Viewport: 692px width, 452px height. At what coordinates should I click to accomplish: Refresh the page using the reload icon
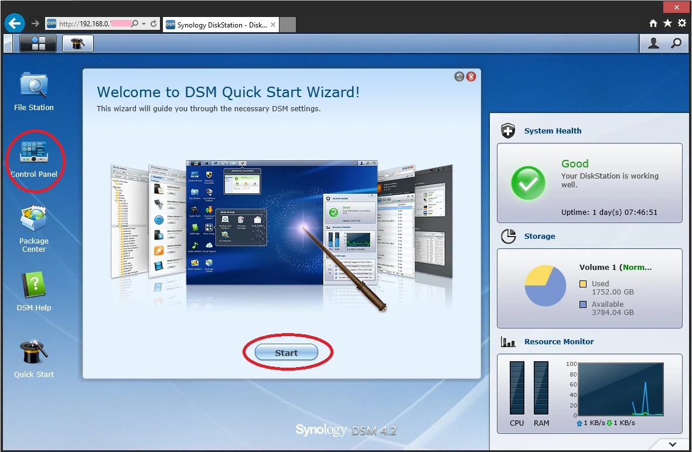[154, 24]
